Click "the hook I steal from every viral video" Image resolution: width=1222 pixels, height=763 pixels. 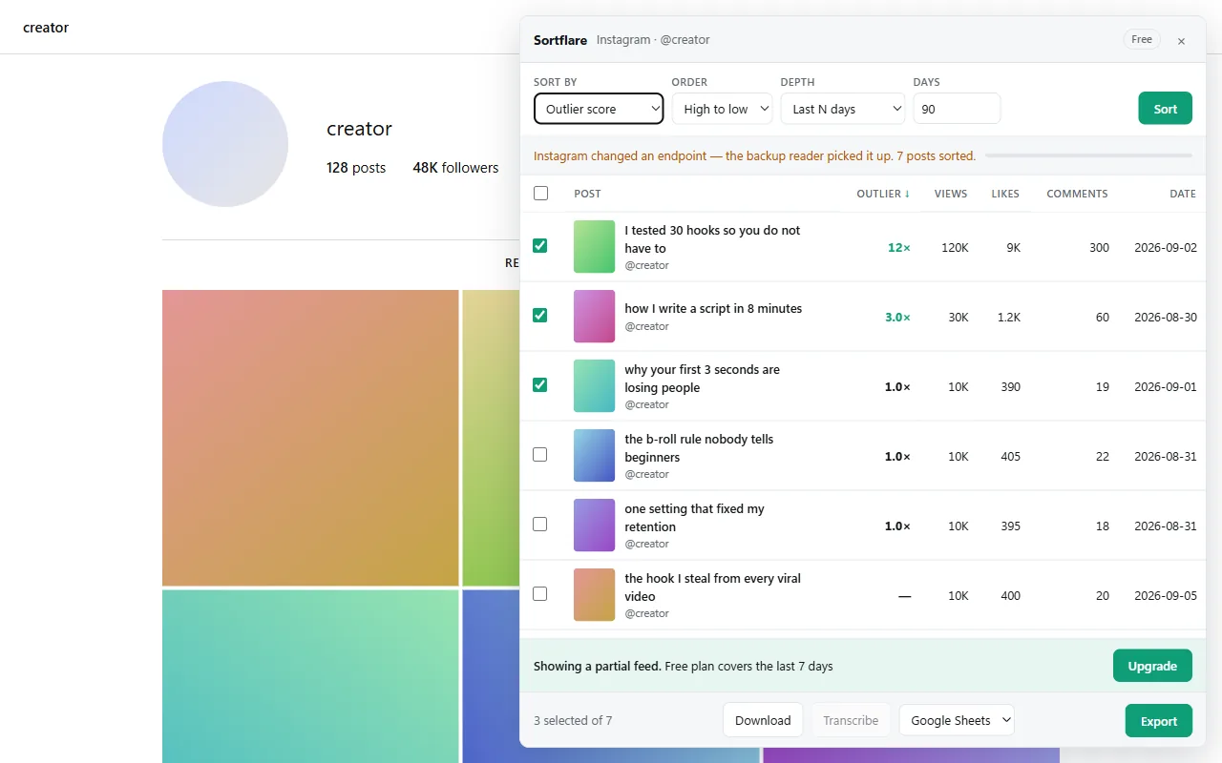(712, 588)
